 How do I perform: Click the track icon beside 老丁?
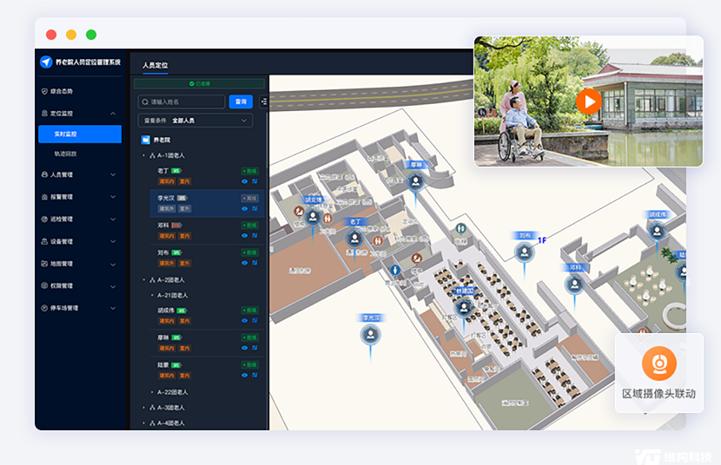pyautogui.click(x=255, y=181)
